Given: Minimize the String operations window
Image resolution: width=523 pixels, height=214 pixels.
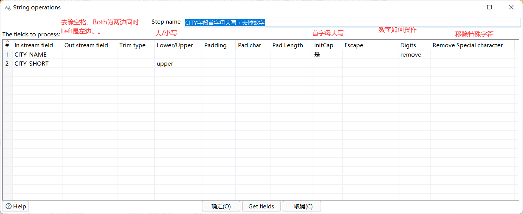Looking at the screenshot, I should pos(467,7).
